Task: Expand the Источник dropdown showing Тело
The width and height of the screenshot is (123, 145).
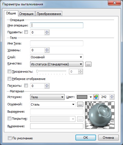Action: [x=47, y=97]
